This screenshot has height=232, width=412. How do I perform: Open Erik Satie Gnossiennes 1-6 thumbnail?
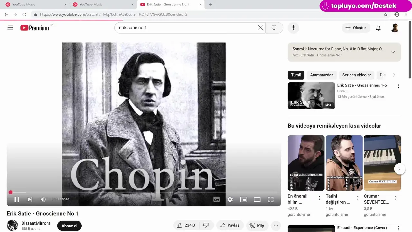[x=311, y=96]
